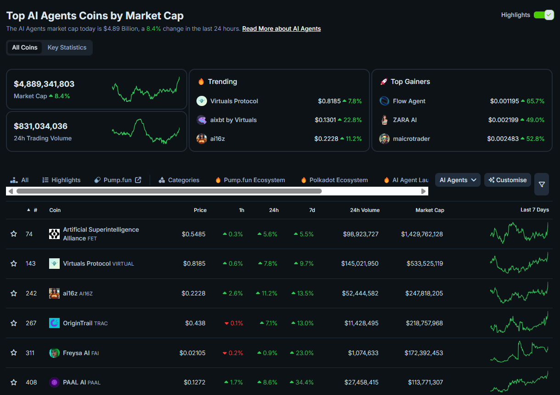
Task: Click the rocket icon beside Top Gainers
Action: [x=384, y=82]
